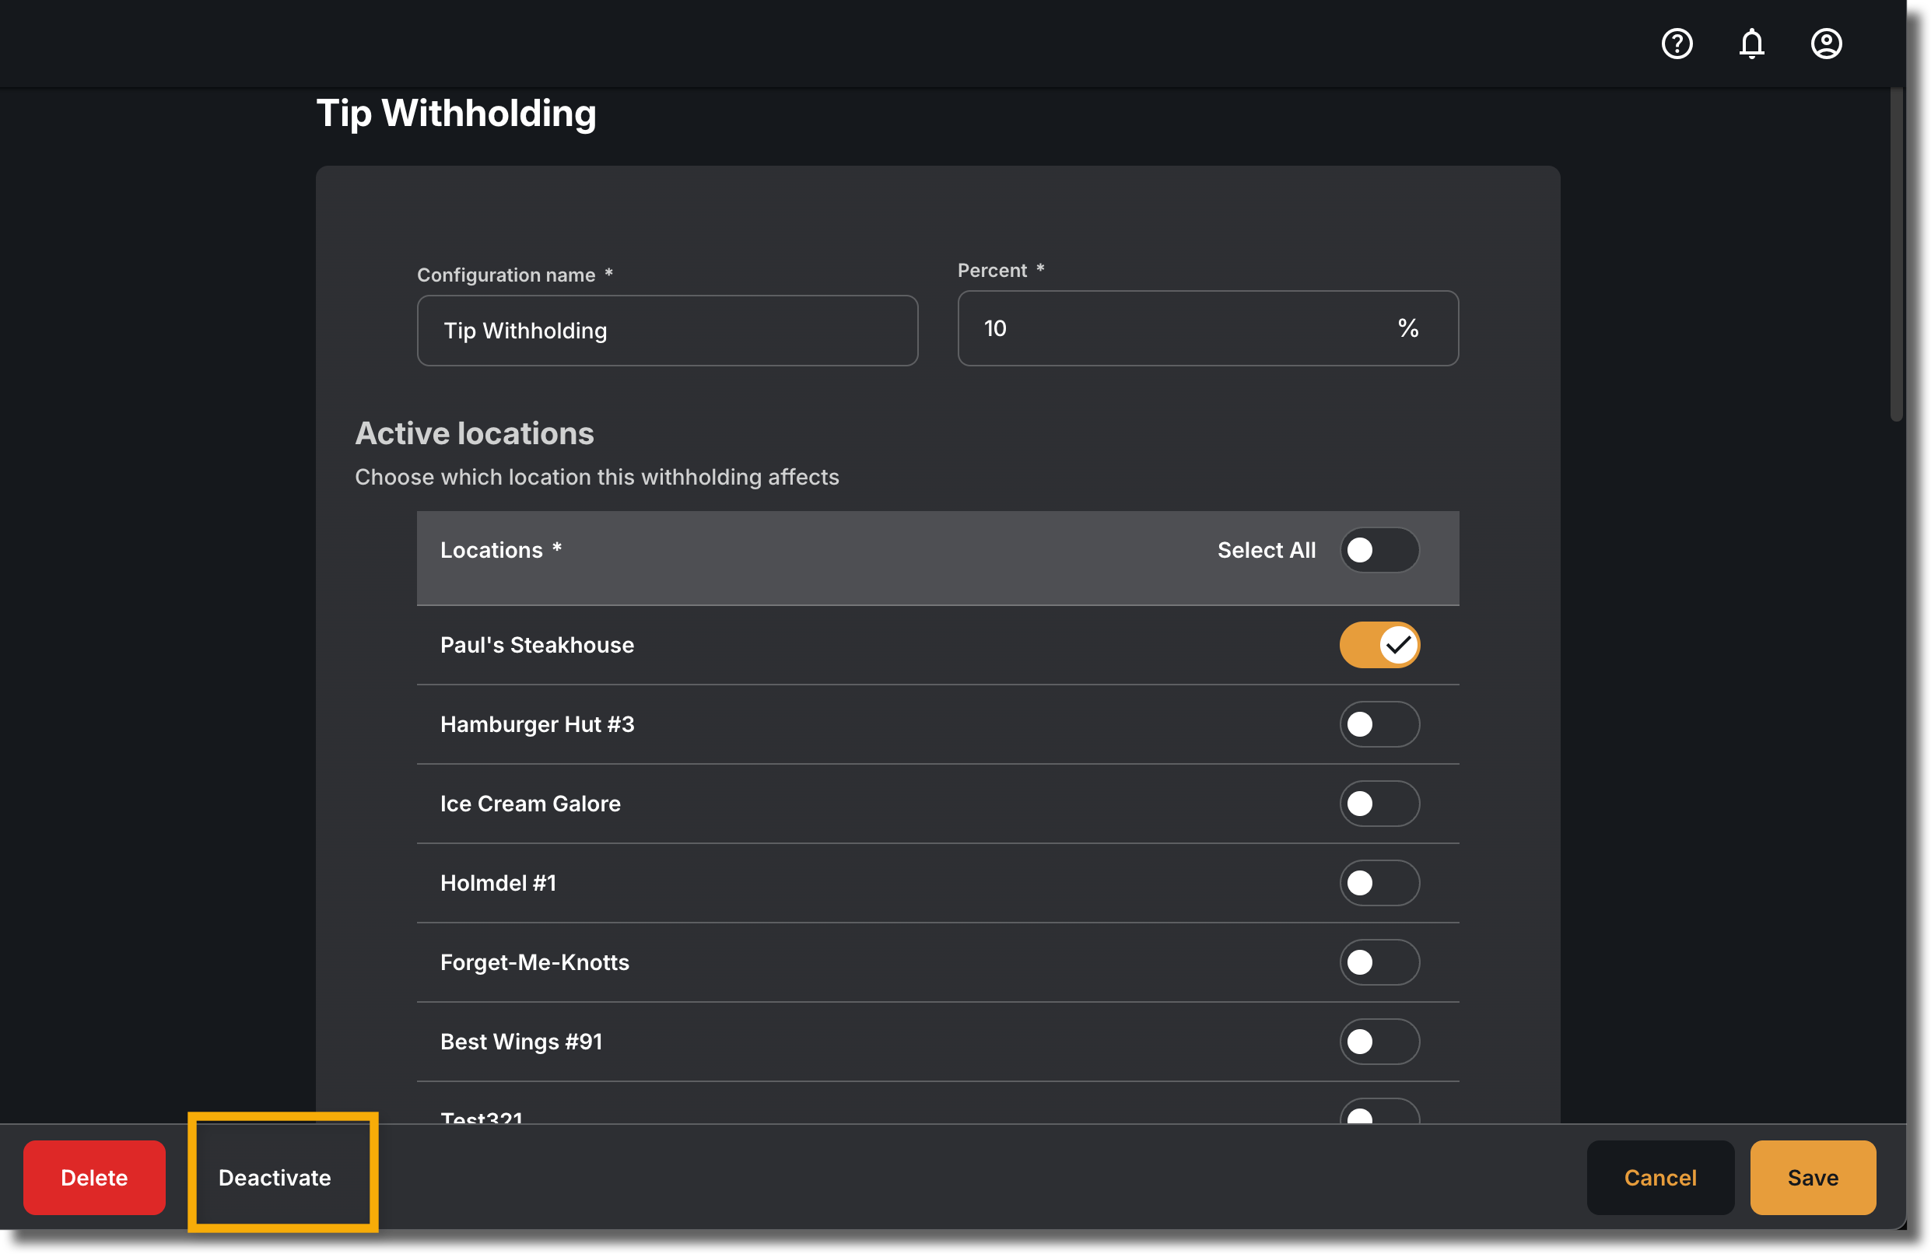Enable Best Wings #91 toggle
Screen dimensions: 1931x1254
pyautogui.click(x=1379, y=1042)
